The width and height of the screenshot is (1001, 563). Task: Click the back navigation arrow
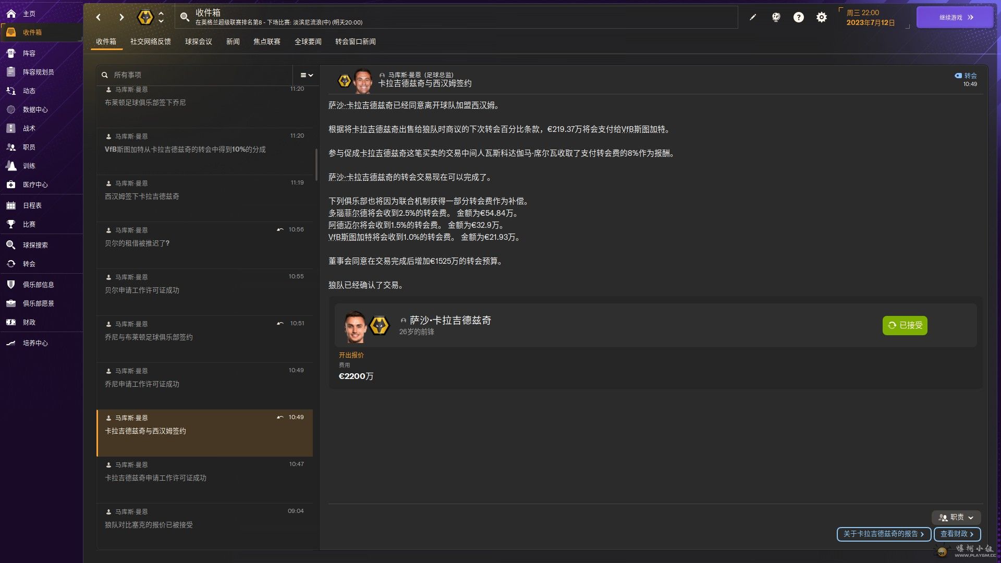click(x=99, y=17)
